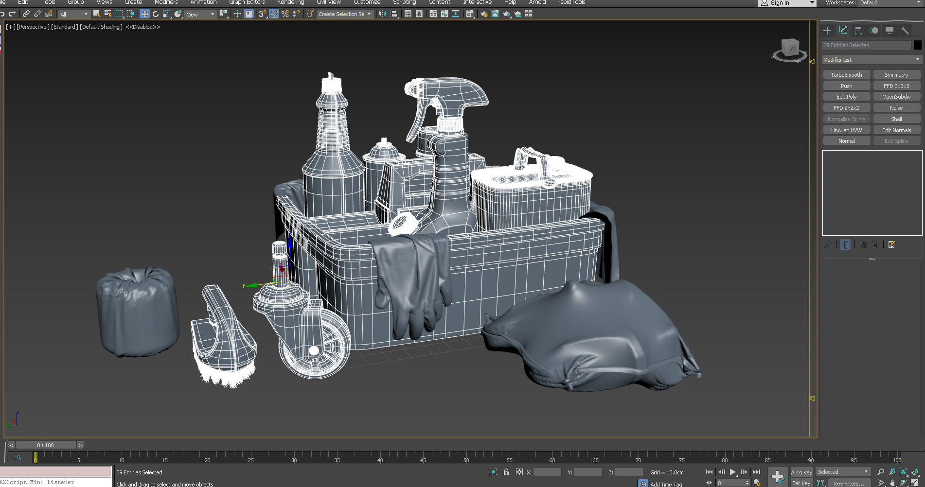
Task: Switch to the Create command panel tab
Action: click(827, 31)
